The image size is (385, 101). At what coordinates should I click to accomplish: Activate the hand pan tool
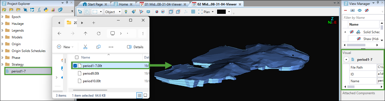click(x=87, y=12)
